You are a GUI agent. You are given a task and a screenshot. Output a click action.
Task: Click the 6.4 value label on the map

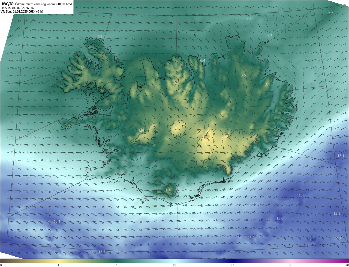tap(203, 60)
